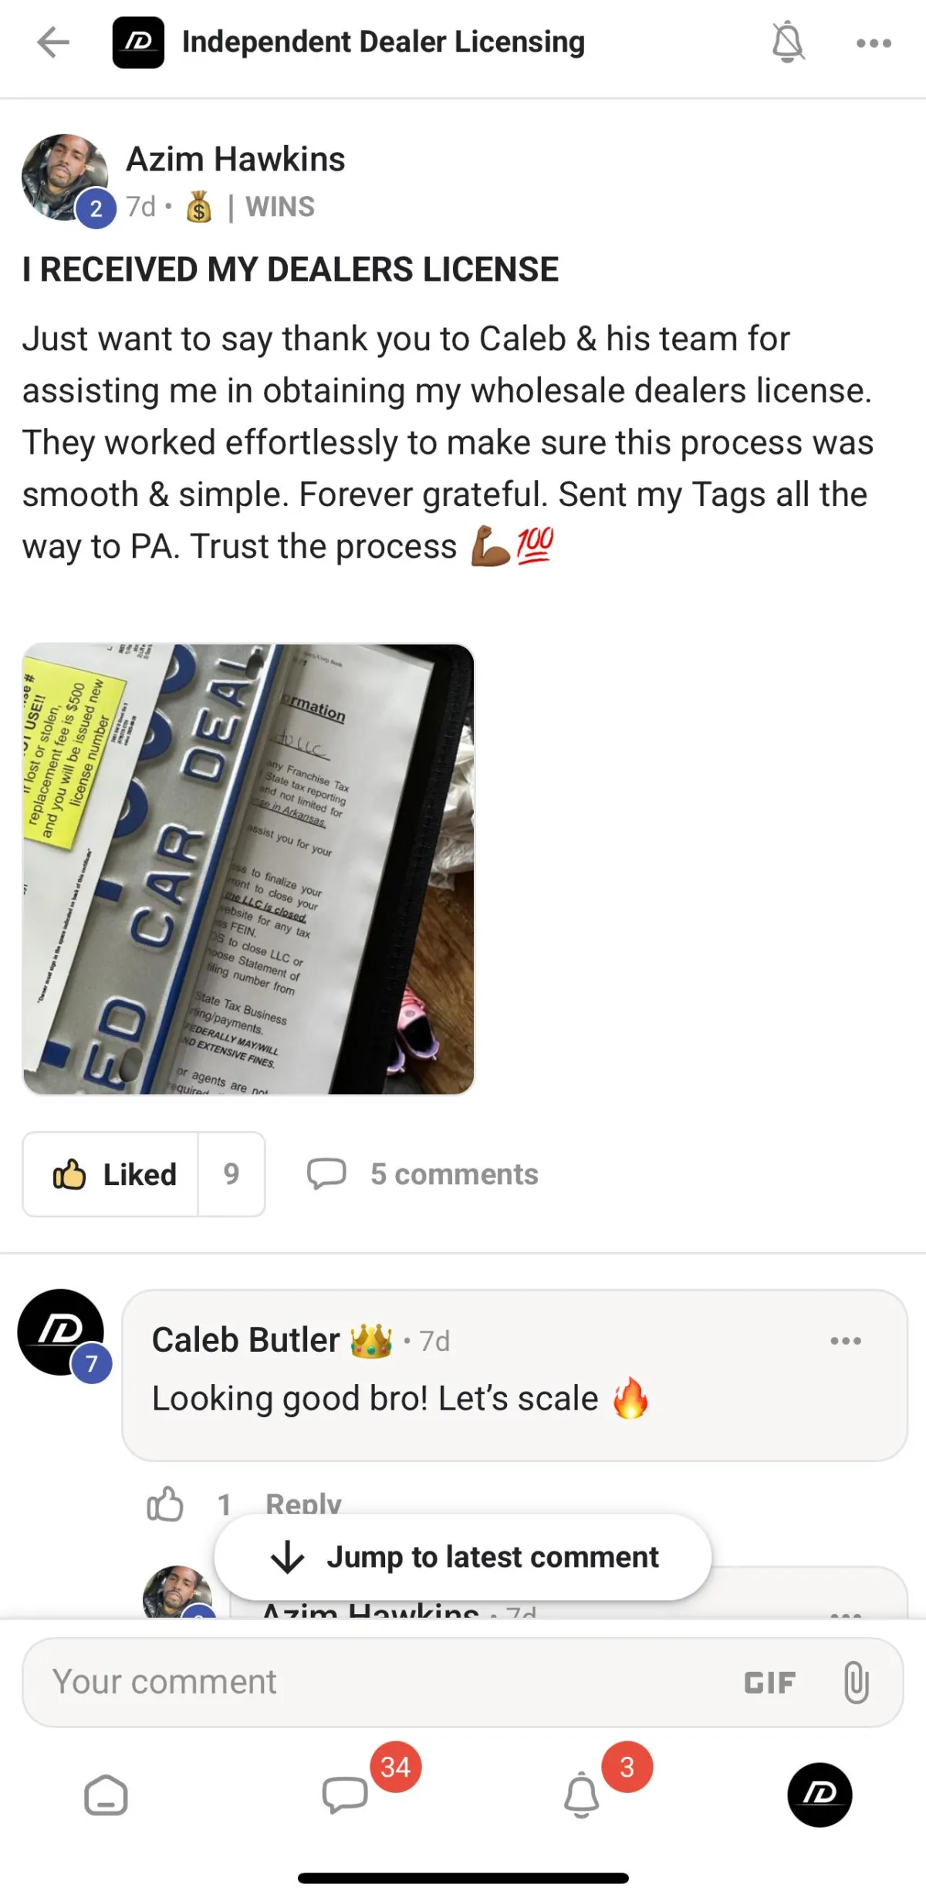Open the 5 comments link
926x1901 pixels.
click(423, 1174)
